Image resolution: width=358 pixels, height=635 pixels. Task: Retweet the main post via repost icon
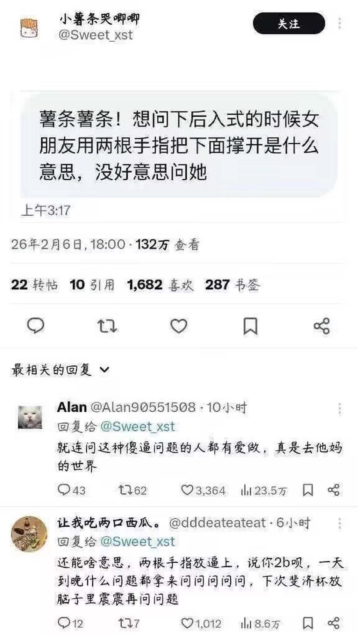tap(107, 326)
